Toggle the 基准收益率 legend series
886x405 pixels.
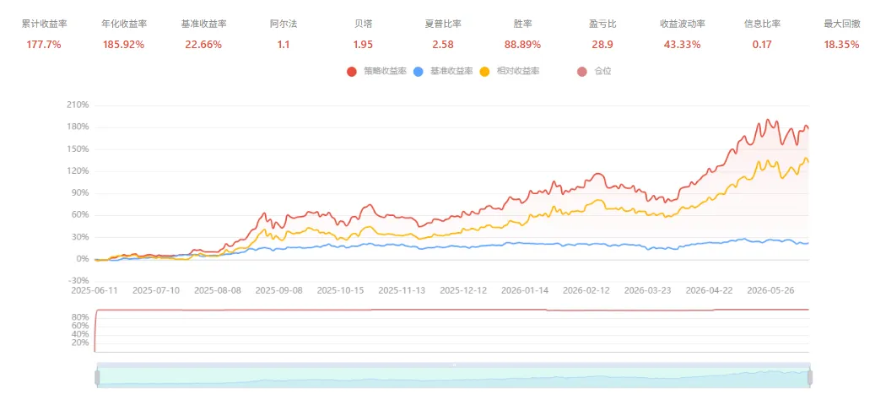[x=443, y=71]
